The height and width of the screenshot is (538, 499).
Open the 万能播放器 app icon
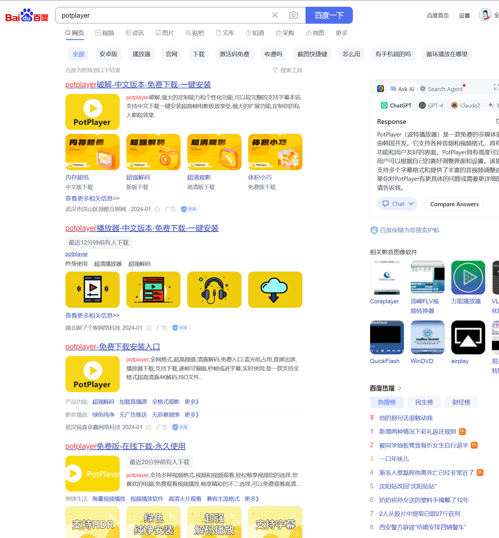click(468, 278)
